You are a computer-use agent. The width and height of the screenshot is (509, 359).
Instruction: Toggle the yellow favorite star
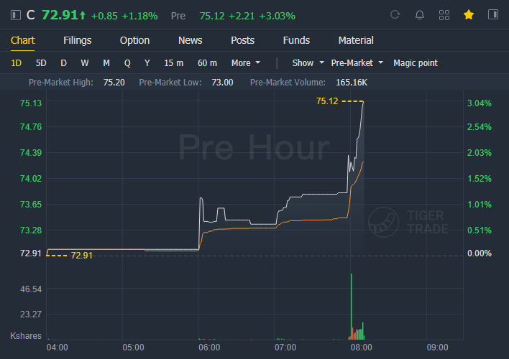pos(469,14)
